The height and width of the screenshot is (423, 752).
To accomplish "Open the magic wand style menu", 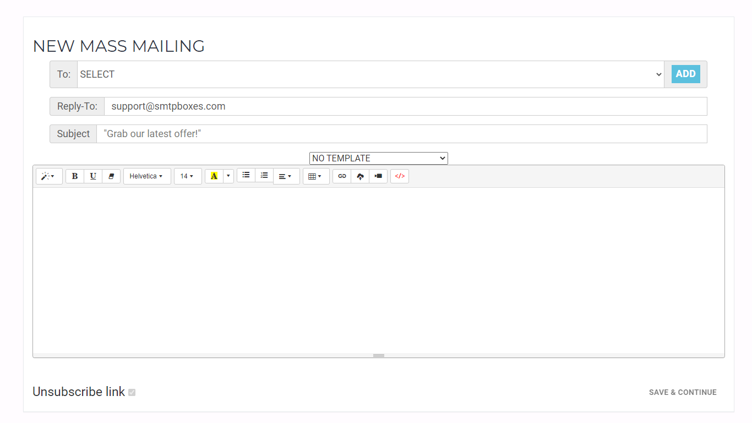I will [49, 176].
